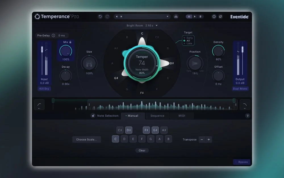This screenshot has width=284, height=178.
Task: Click the Temperance Pro logo
Action: tap(57, 16)
